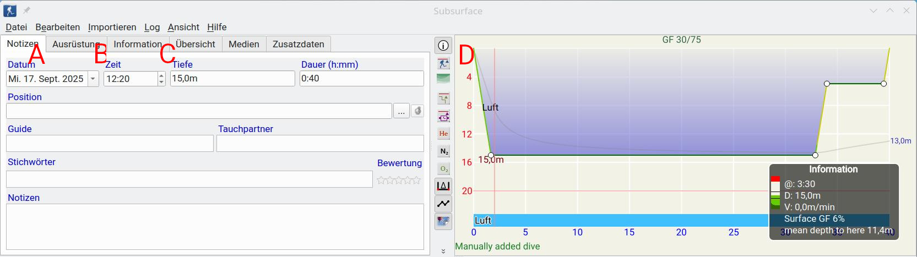The image size is (917, 257).
Task: Expand the profile toolbar overflow chevron
Action: coord(443,251)
